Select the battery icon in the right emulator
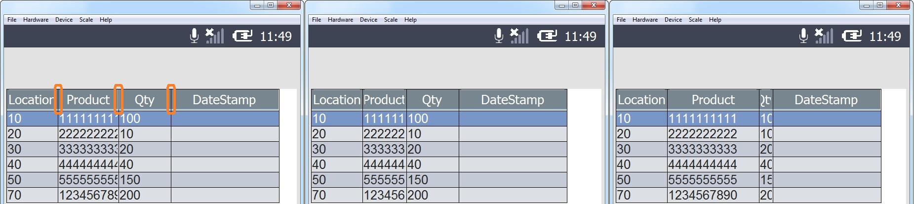 (852, 36)
